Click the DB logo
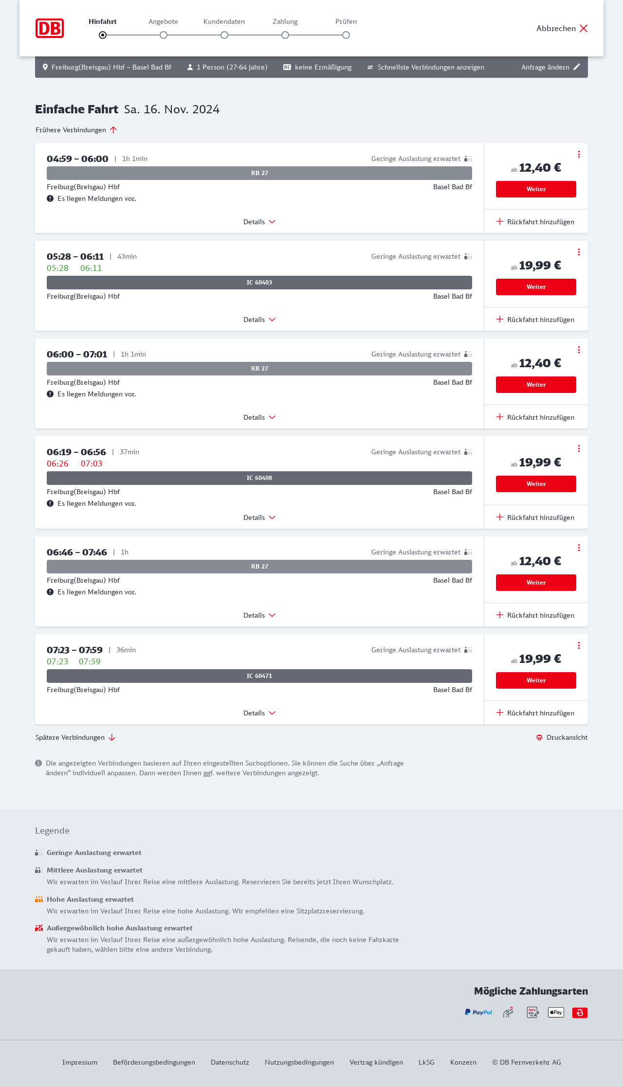This screenshot has width=623, height=1087. 50,28
